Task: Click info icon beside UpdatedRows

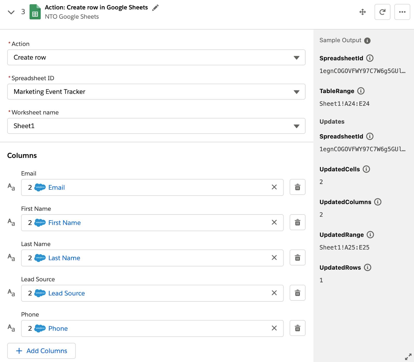Action: click(x=367, y=267)
